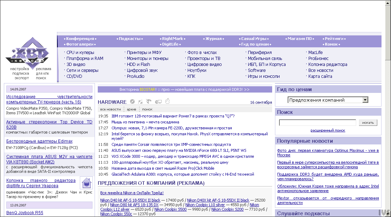The width and height of the screenshot is (391, 217).
Task: Read the IBM Power7 news headline
Action: (173, 116)
